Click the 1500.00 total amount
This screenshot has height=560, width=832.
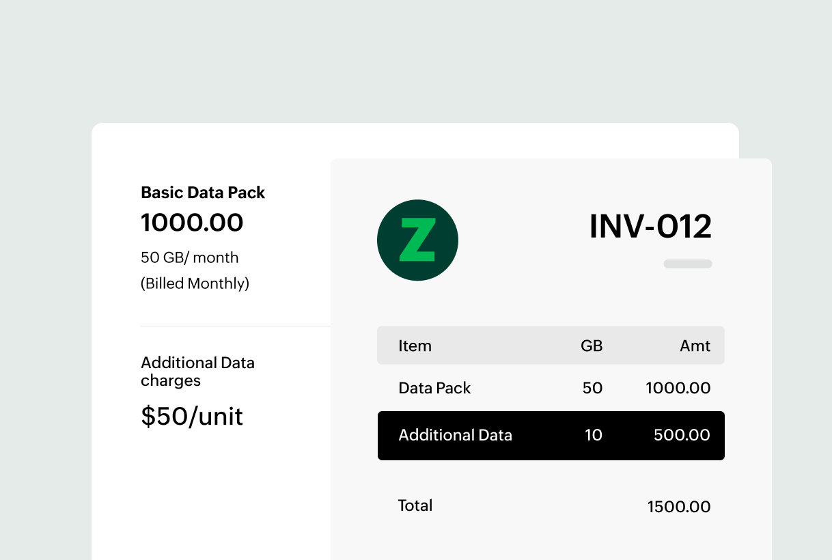(x=679, y=507)
